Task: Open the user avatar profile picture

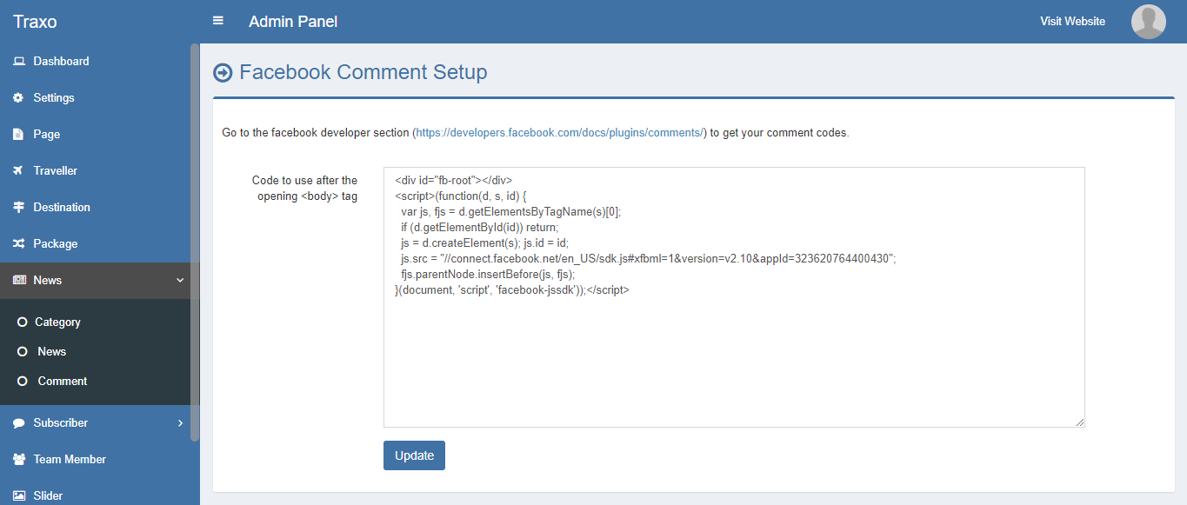Action: tap(1148, 22)
